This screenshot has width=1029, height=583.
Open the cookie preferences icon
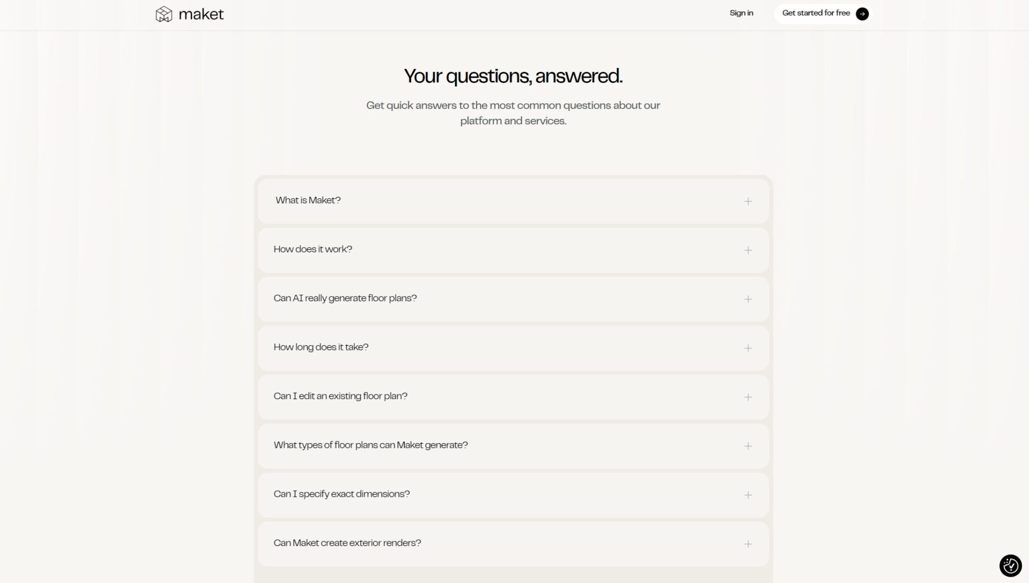coord(1010,565)
